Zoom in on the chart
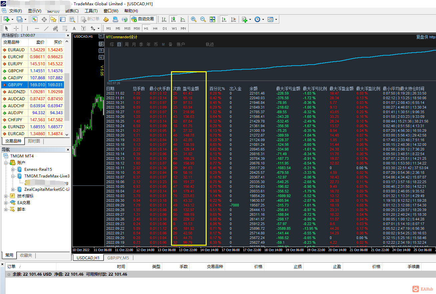Image resolution: width=436 pixels, height=294 pixels. [x=194, y=19]
